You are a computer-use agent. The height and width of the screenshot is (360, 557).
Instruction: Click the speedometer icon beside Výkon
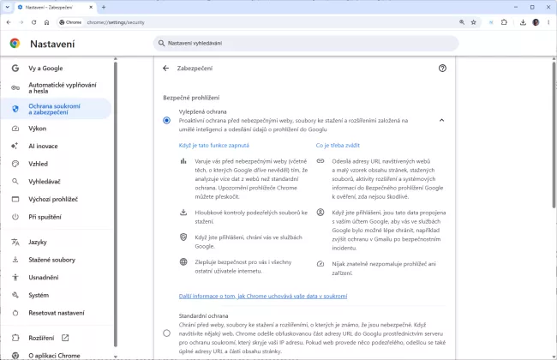[15, 129]
